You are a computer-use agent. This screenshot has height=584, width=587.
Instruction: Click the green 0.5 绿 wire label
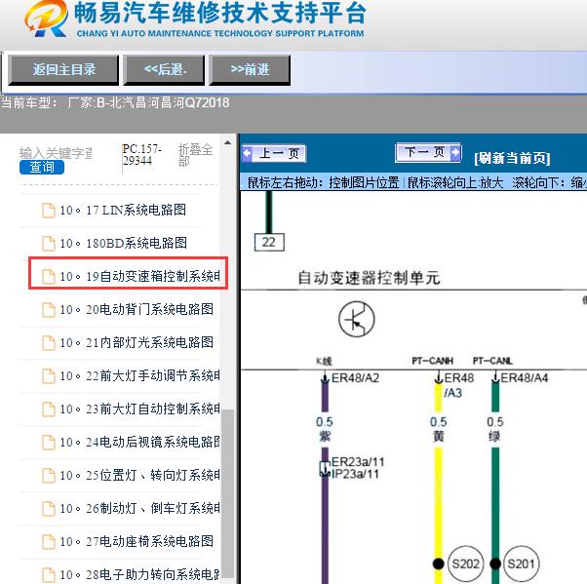[x=495, y=429]
